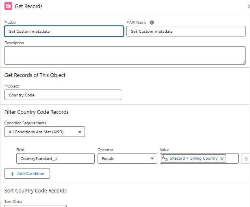The height and width of the screenshot is (207, 250).
Task: Focus the Label field Get Custom metadata
Action: click(64, 31)
